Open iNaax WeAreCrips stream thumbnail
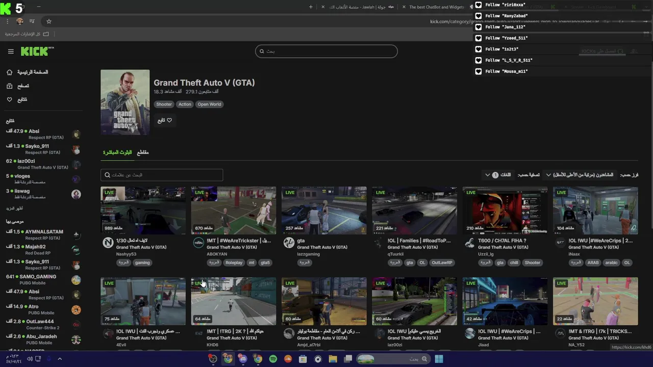Screen dimensions: 653x367 click(x=595, y=211)
